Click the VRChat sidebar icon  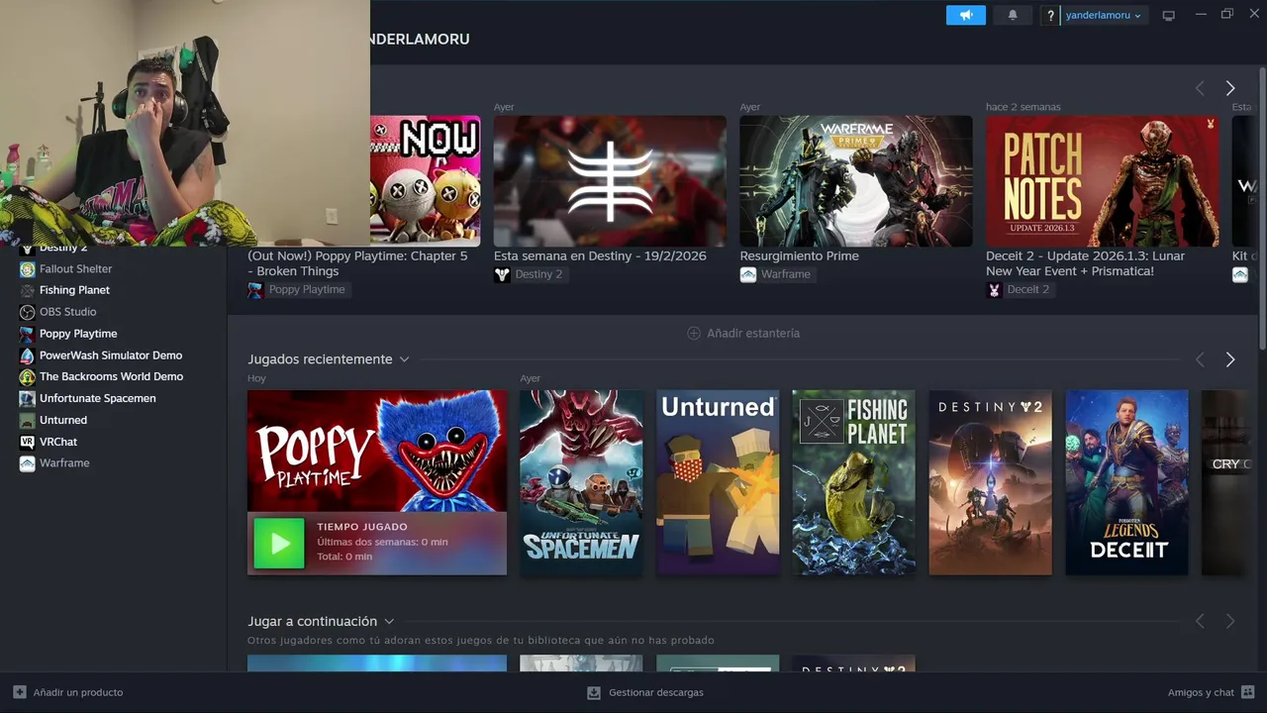click(x=28, y=442)
